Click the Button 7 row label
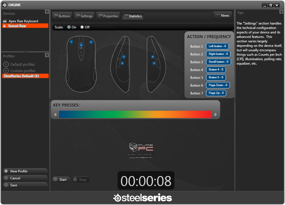The image size is (285, 205). 196,93
